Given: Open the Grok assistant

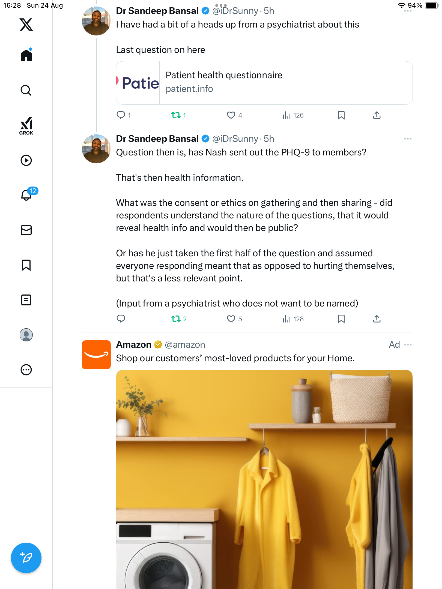Looking at the screenshot, I should click(x=26, y=126).
